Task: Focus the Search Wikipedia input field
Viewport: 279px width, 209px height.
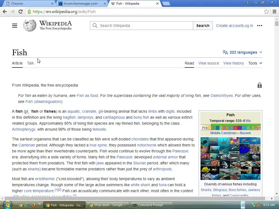Action: [141, 26]
